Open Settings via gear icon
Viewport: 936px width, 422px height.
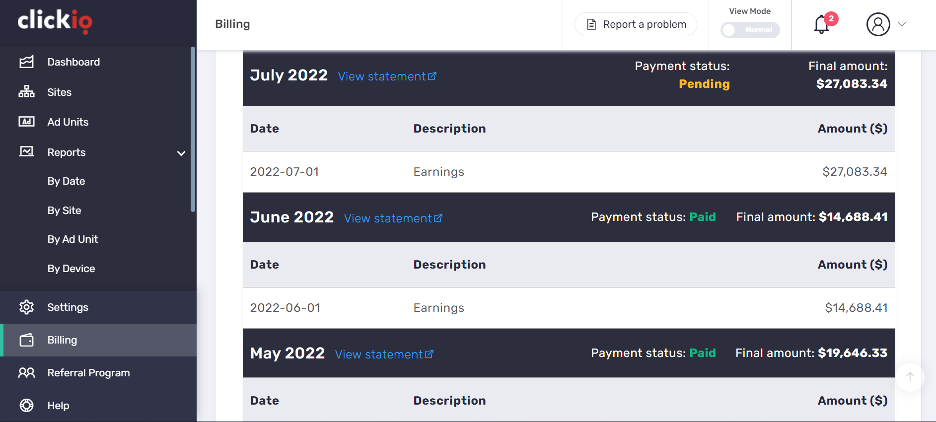tap(26, 307)
